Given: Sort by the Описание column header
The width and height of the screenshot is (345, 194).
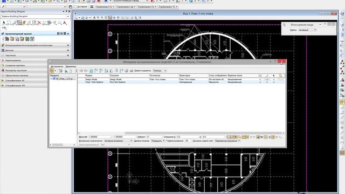Looking at the screenshot, I should click(x=114, y=75).
